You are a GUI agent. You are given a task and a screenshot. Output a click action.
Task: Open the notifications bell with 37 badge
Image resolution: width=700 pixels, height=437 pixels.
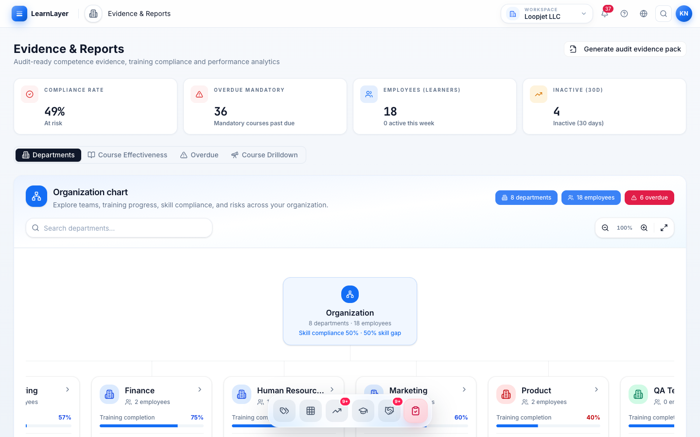point(605,14)
